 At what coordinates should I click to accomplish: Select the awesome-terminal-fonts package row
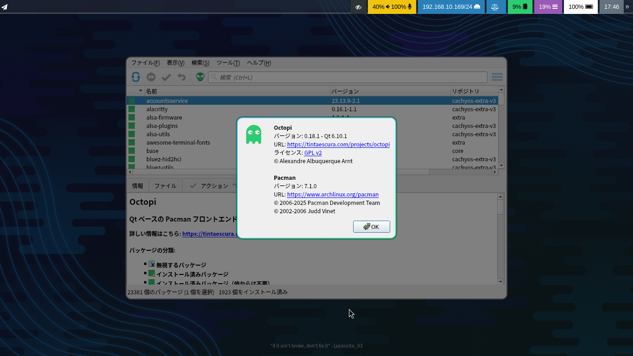(x=312, y=142)
